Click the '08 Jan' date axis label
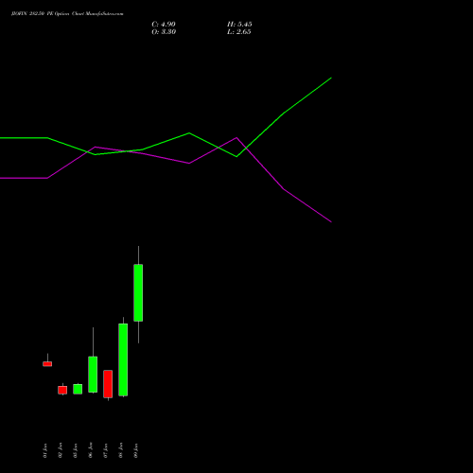The width and height of the screenshot is (473, 473). pyautogui.click(x=121, y=450)
